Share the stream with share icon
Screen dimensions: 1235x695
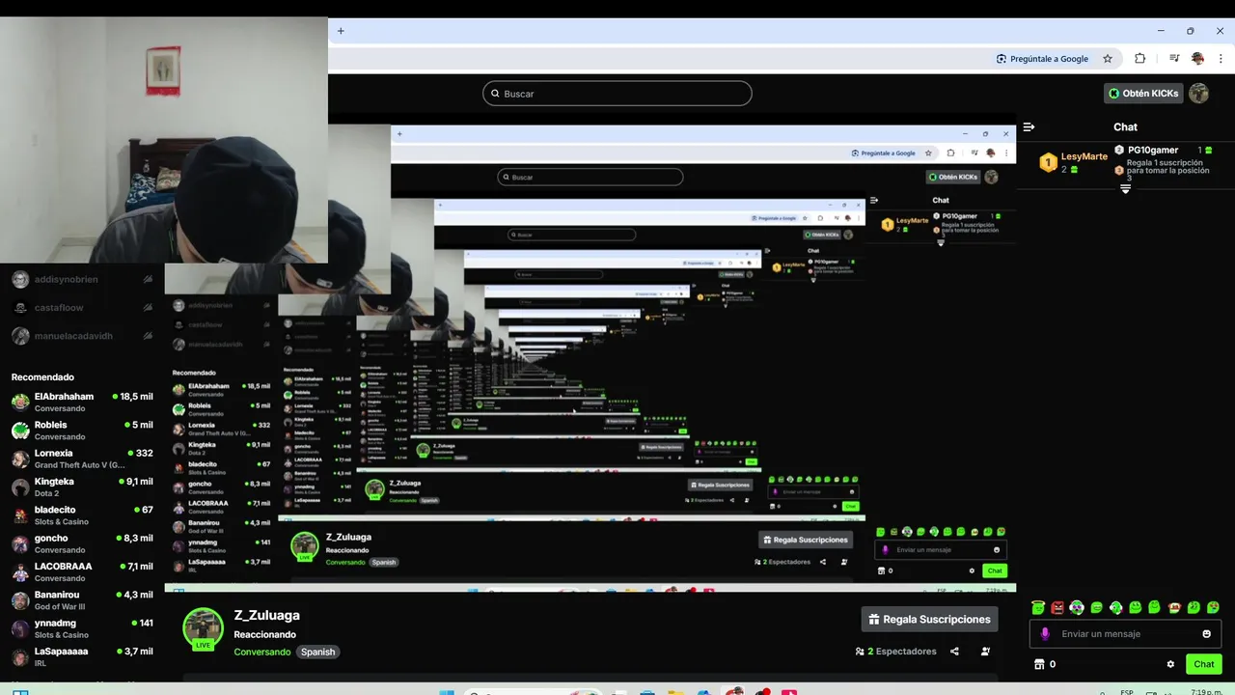click(954, 652)
